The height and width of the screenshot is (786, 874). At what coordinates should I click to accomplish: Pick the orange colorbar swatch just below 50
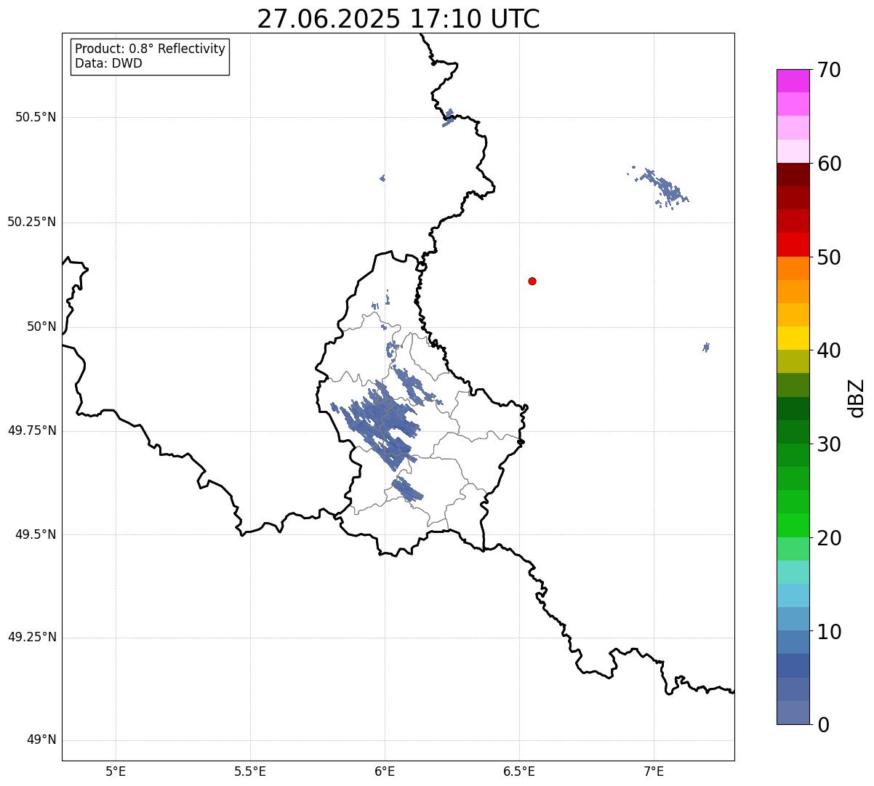click(x=793, y=268)
